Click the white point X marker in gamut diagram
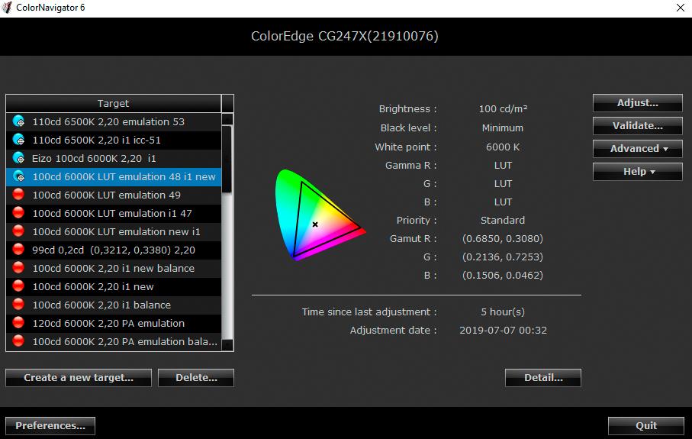The height and width of the screenshot is (439, 692). (x=315, y=224)
